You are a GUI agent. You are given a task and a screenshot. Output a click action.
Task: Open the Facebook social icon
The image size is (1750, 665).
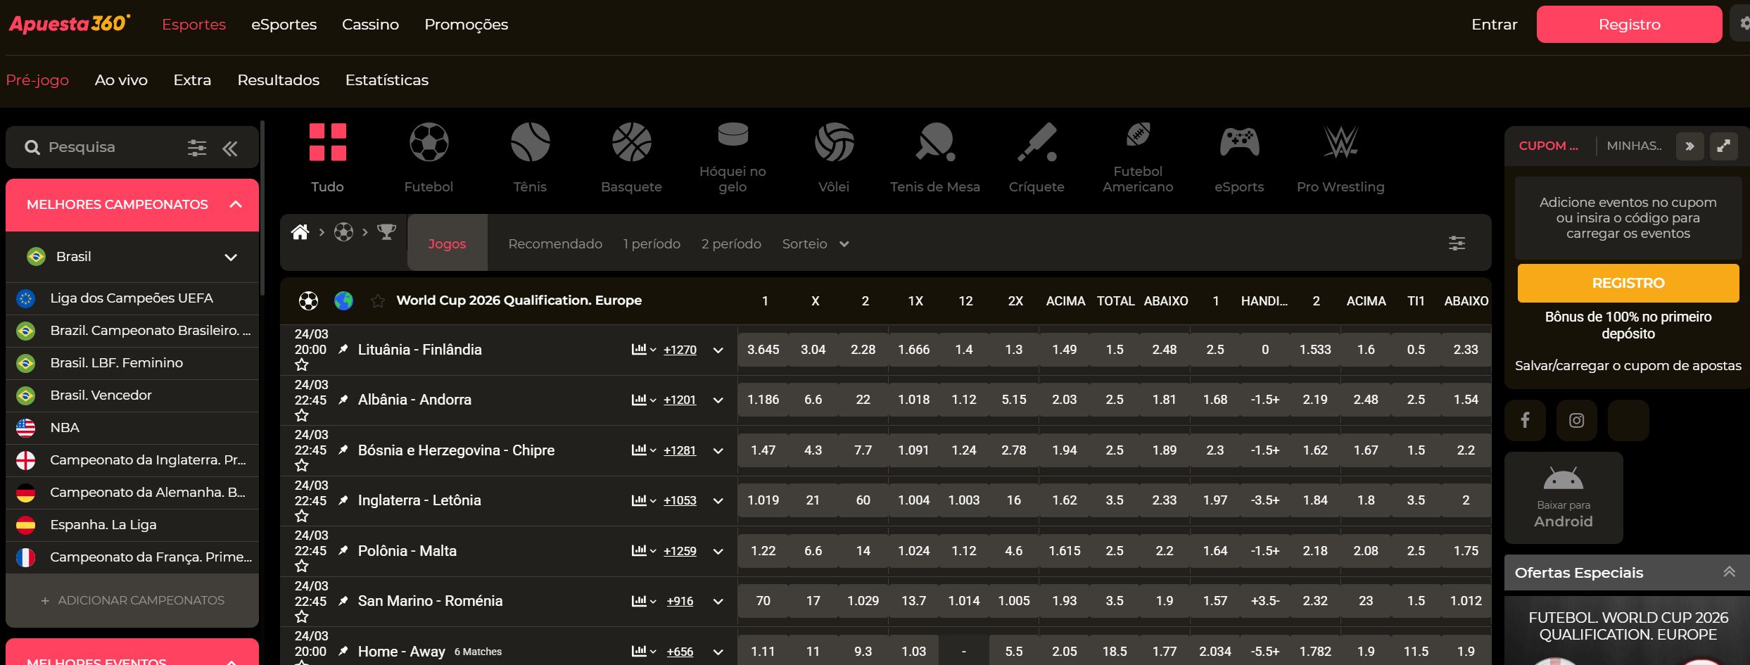tap(1525, 420)
